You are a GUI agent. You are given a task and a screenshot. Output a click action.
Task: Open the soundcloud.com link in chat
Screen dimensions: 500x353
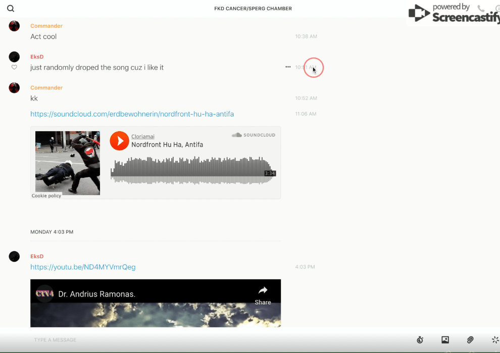tap(132, 114)
